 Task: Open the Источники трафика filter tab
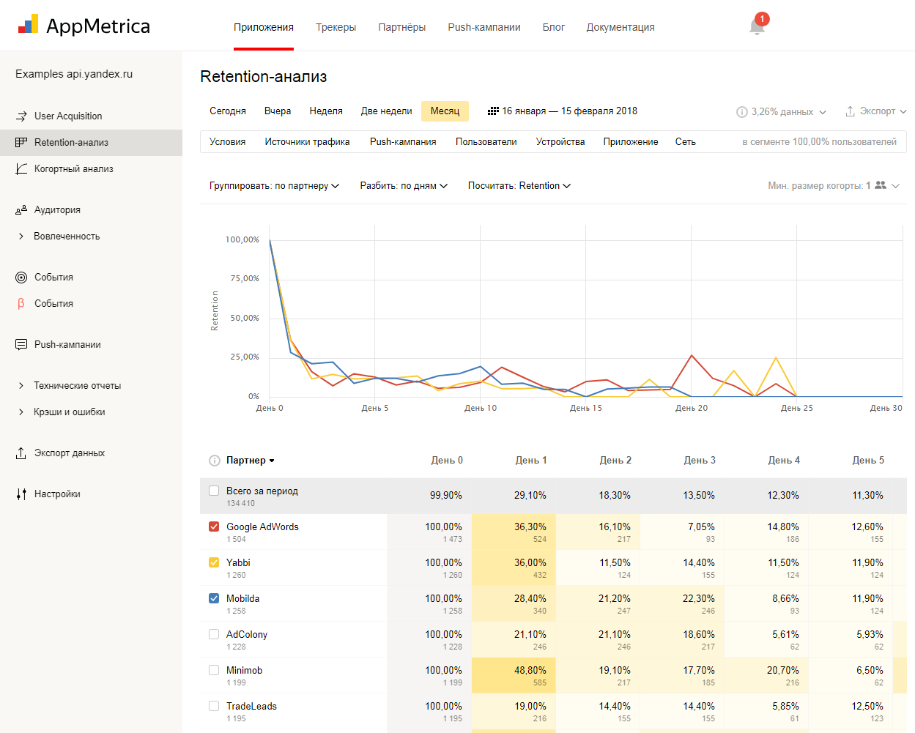coord(307,142)
